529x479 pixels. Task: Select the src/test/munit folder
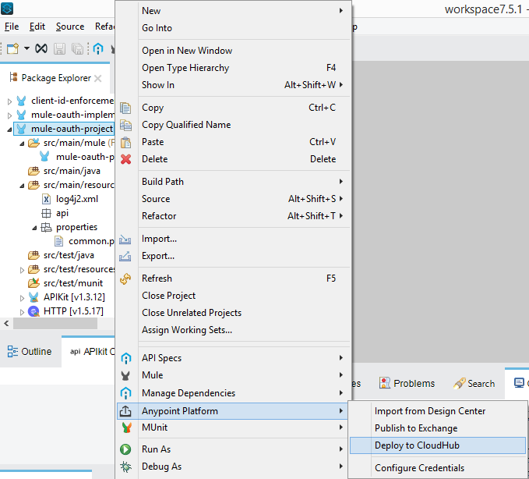pyautogui.click(x=73, y=283)
